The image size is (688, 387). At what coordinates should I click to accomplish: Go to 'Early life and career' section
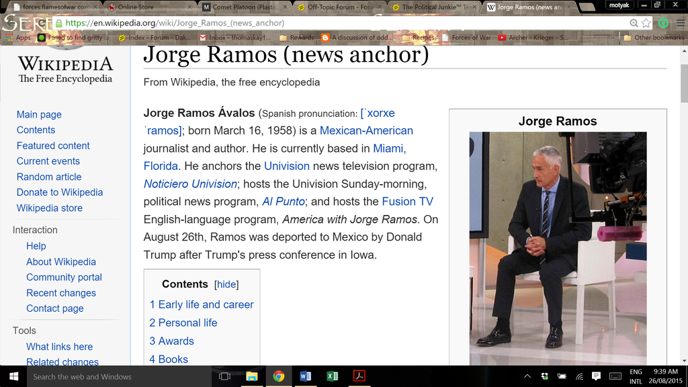[202, 304]
